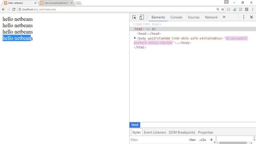Select the head element line
This screenshot has height=144, width=256.
click(x=149, y=34)
